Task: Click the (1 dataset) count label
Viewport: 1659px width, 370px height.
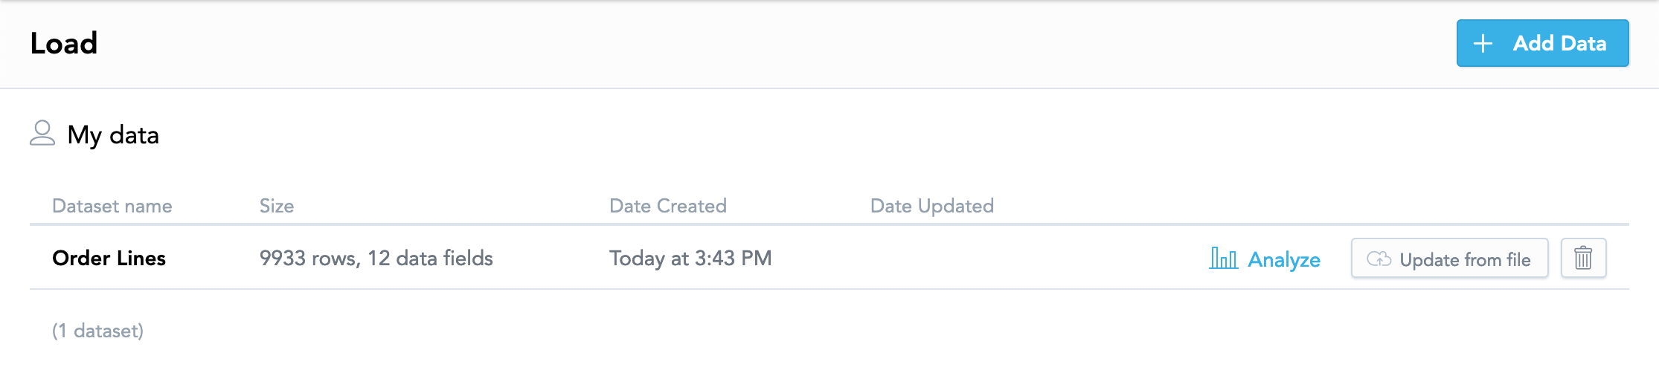Action: point(97,331)
